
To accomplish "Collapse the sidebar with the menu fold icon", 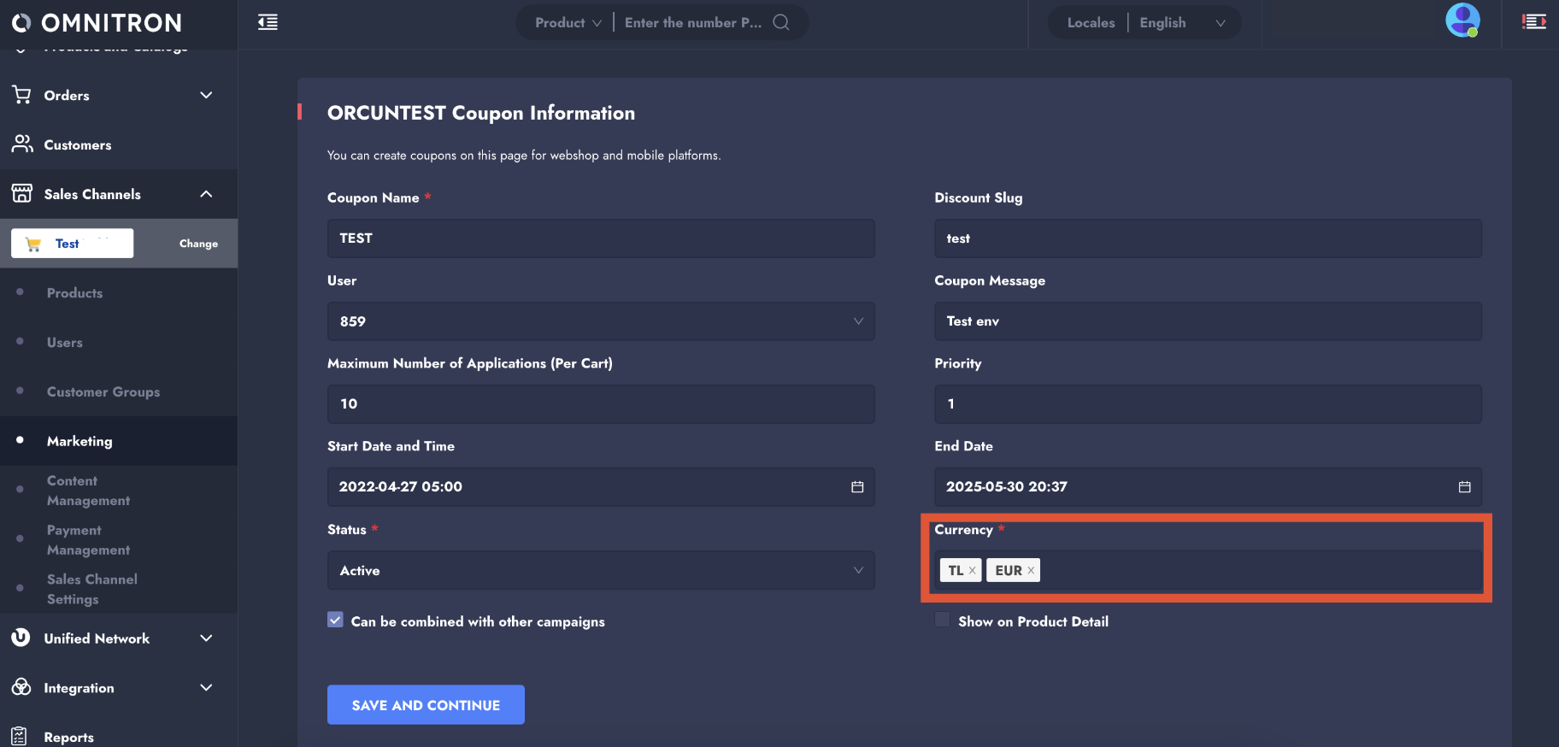I will coord(268,22).
